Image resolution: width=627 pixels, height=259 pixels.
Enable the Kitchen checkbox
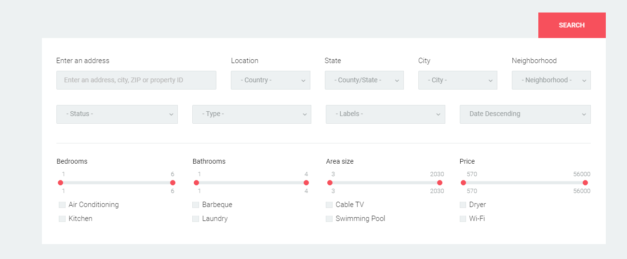62,219
